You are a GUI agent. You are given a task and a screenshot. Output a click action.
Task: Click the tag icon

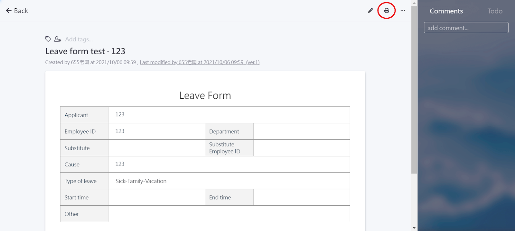click(48, 39)
